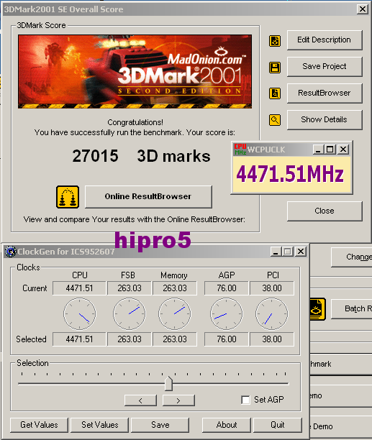
Task: Open the ResultBrowser button
Action: click(325, 93)
